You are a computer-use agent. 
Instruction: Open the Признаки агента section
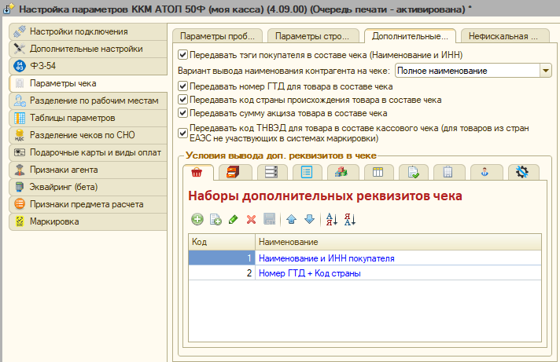(88, 170)
